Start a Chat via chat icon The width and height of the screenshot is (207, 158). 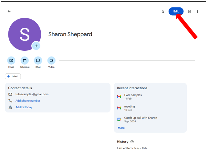coord(38,60)
